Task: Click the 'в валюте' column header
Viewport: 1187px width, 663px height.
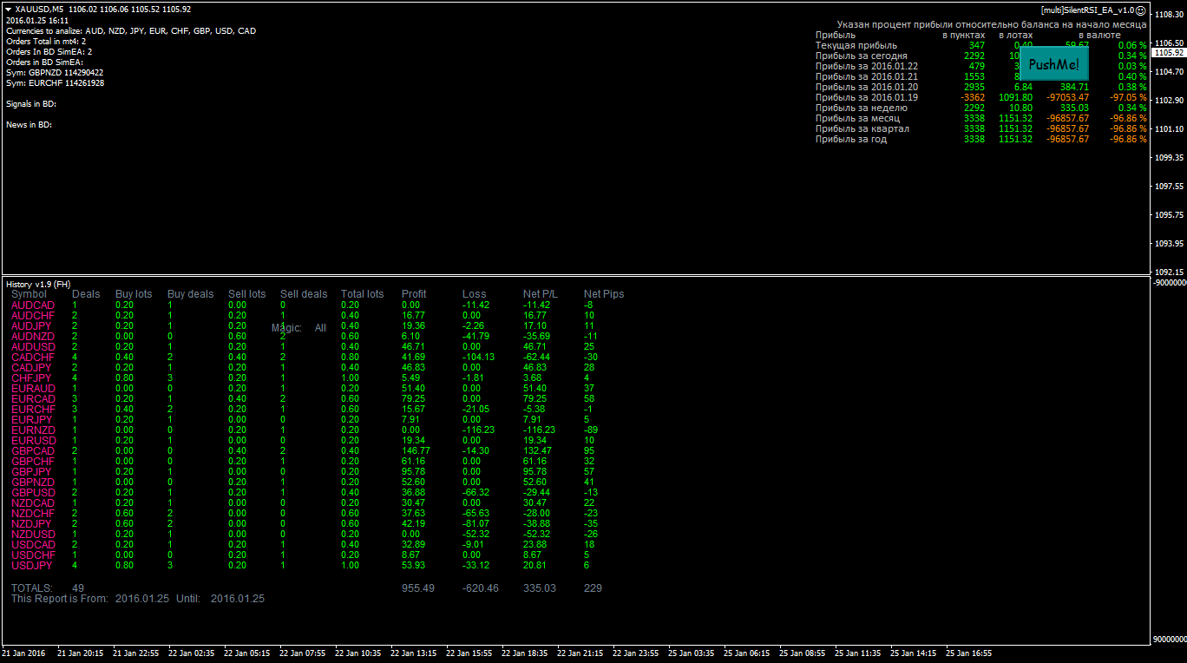Action: tap(1099, 35)
